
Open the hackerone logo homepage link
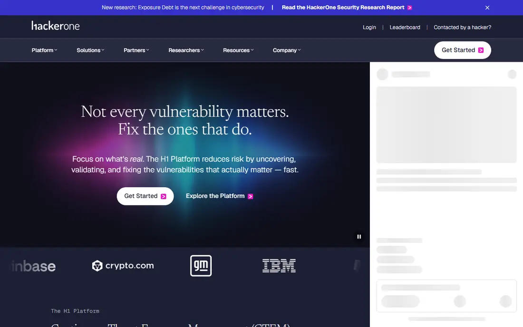tap(55, 26)
